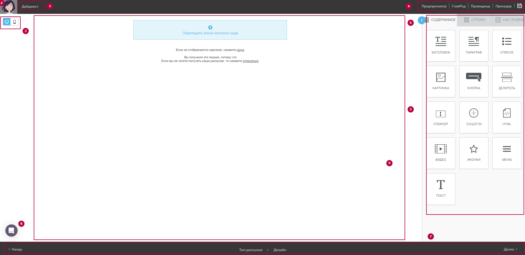Select the Параграф content block
525x255 pixels.
click(473, 46)
